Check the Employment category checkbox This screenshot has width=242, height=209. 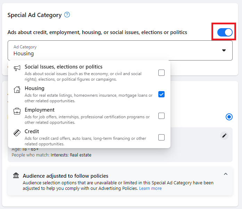[161, 116]
